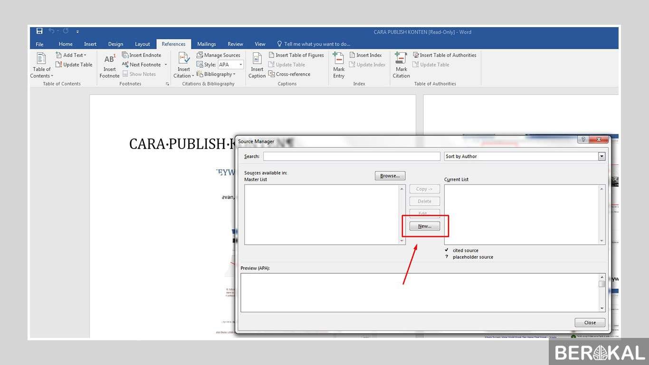Screen dimensions: 649x365
Task: Open the Customize Quick Access Toolbar dropdown
Action: pos(77,31)
